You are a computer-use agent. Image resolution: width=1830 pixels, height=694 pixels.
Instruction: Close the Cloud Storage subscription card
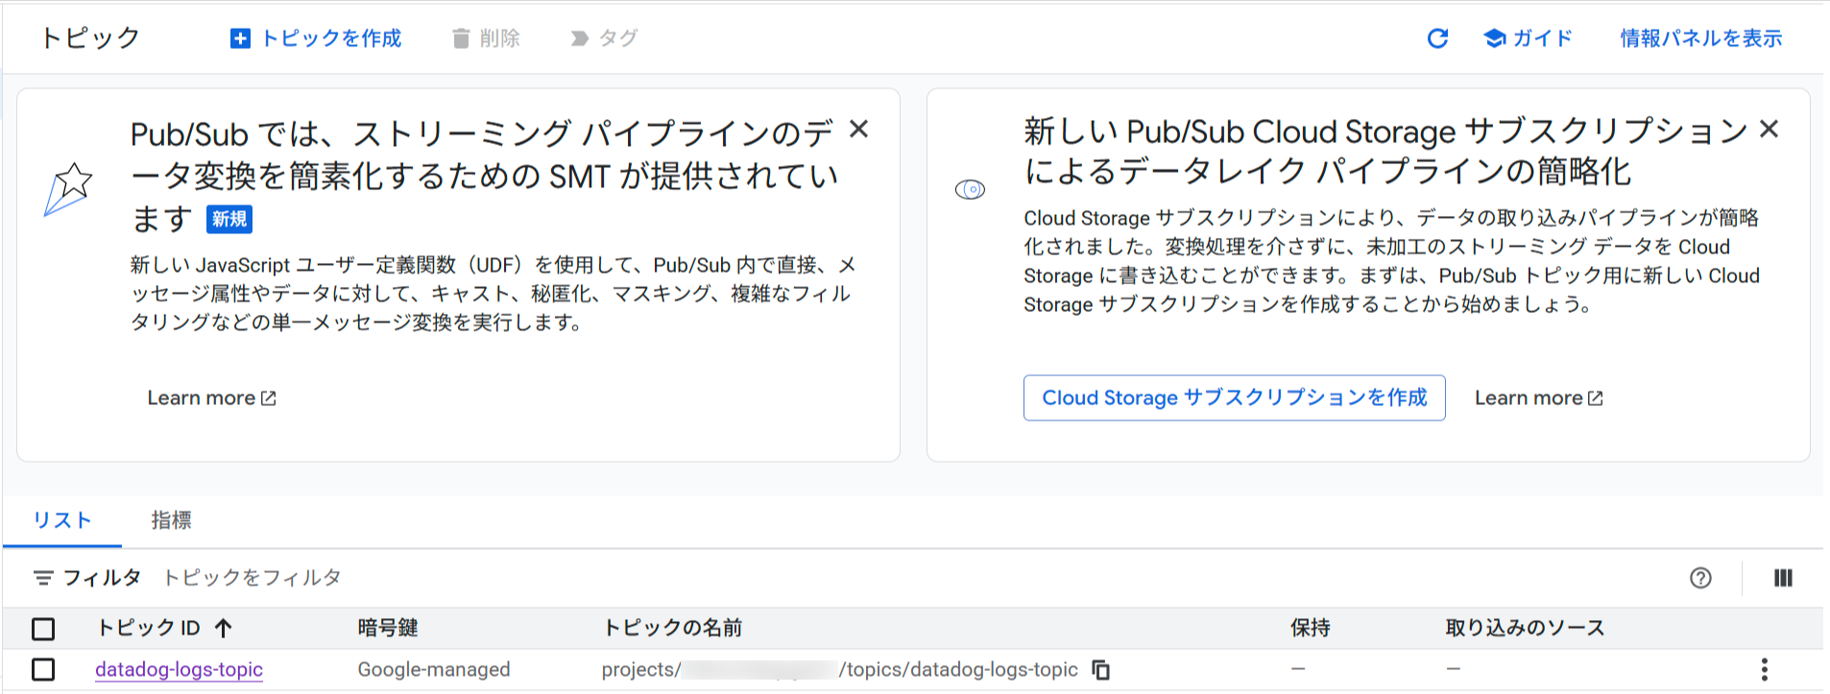[x=1769, y=130]
